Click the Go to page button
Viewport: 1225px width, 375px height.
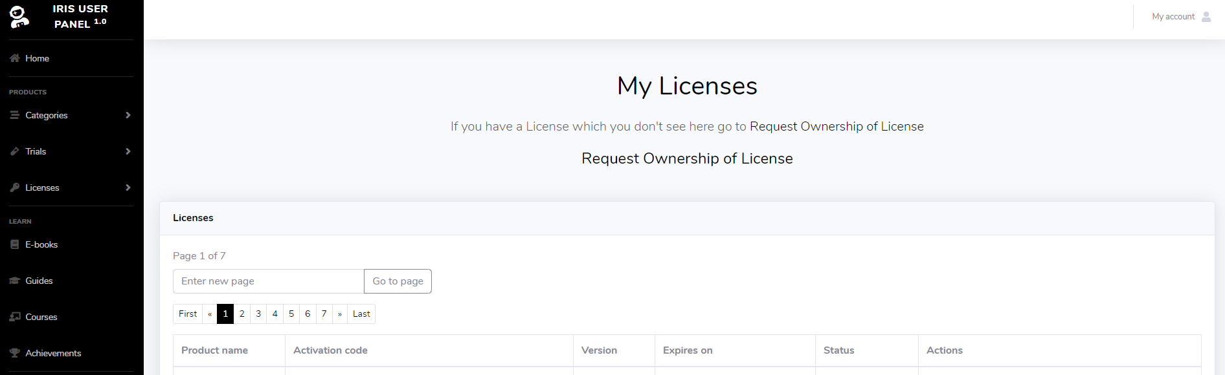click(398, 281)
